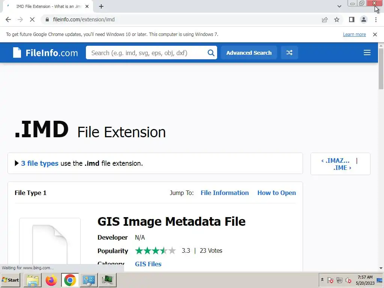Image resolution: width=384 pixels, height=288 pixels.
Task: Open the hamburger site menu
Action: tap(367, 52)
